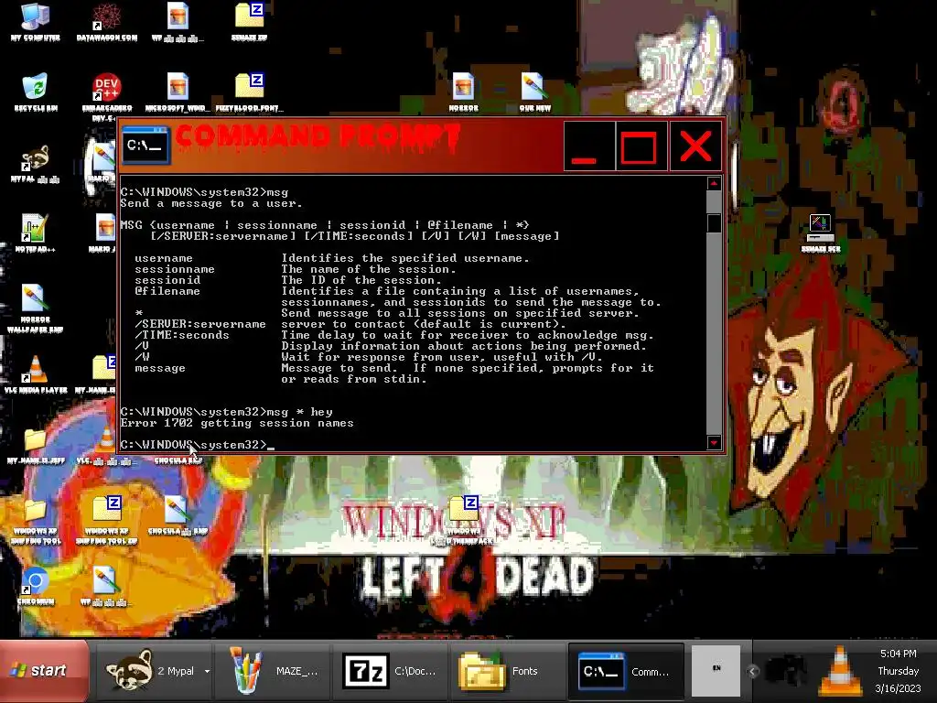Open the Our New paint file icon
The width and height of the screenshot is (937, 703).
click(534, 92)
